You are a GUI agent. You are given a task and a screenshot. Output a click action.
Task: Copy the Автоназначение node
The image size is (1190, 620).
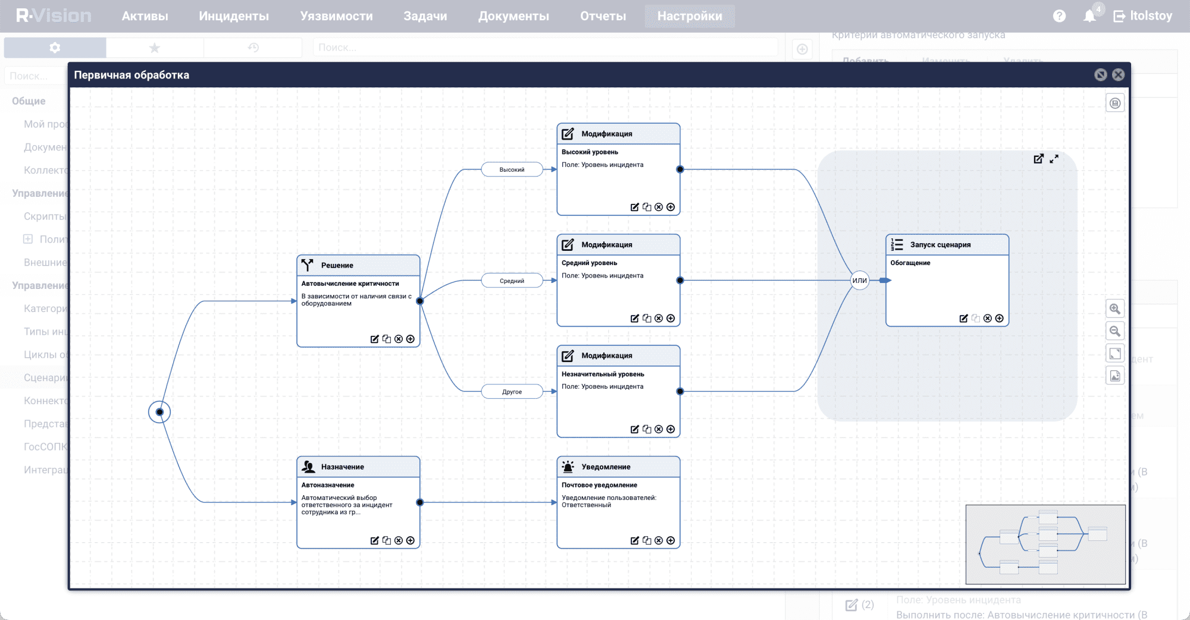click(387, 540)
